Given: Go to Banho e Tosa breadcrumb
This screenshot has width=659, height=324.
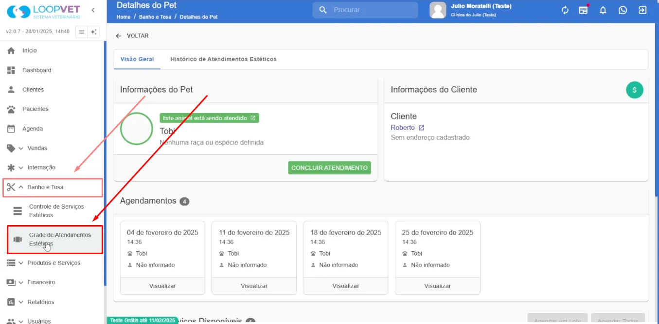Looking at the screenshot, I should (x=155, y=16).
